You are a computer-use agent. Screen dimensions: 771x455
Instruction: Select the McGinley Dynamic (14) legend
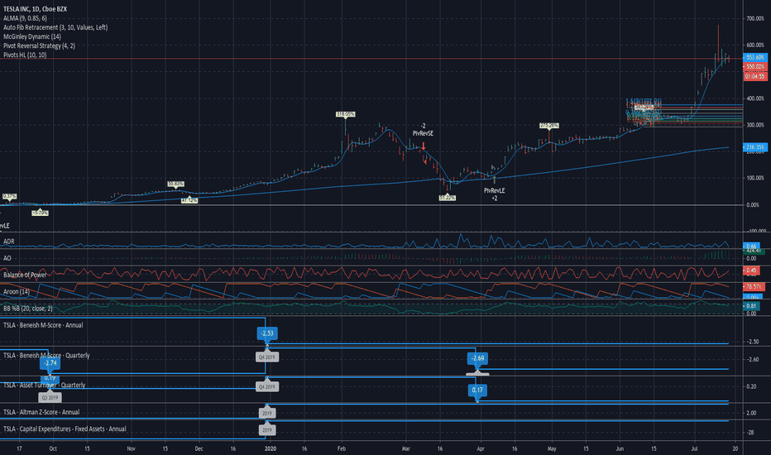tap(32, 36)
